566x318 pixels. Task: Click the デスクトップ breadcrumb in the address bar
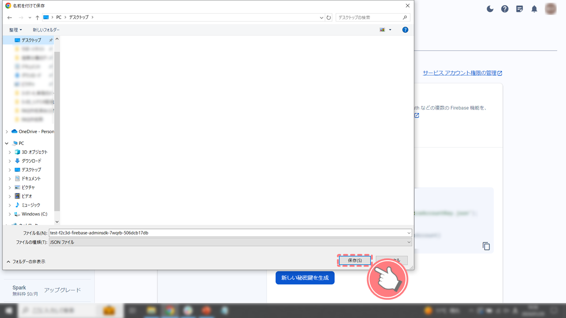[79, 17]
